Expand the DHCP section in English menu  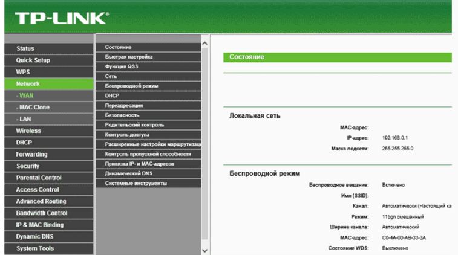click(x=24, y=143)
